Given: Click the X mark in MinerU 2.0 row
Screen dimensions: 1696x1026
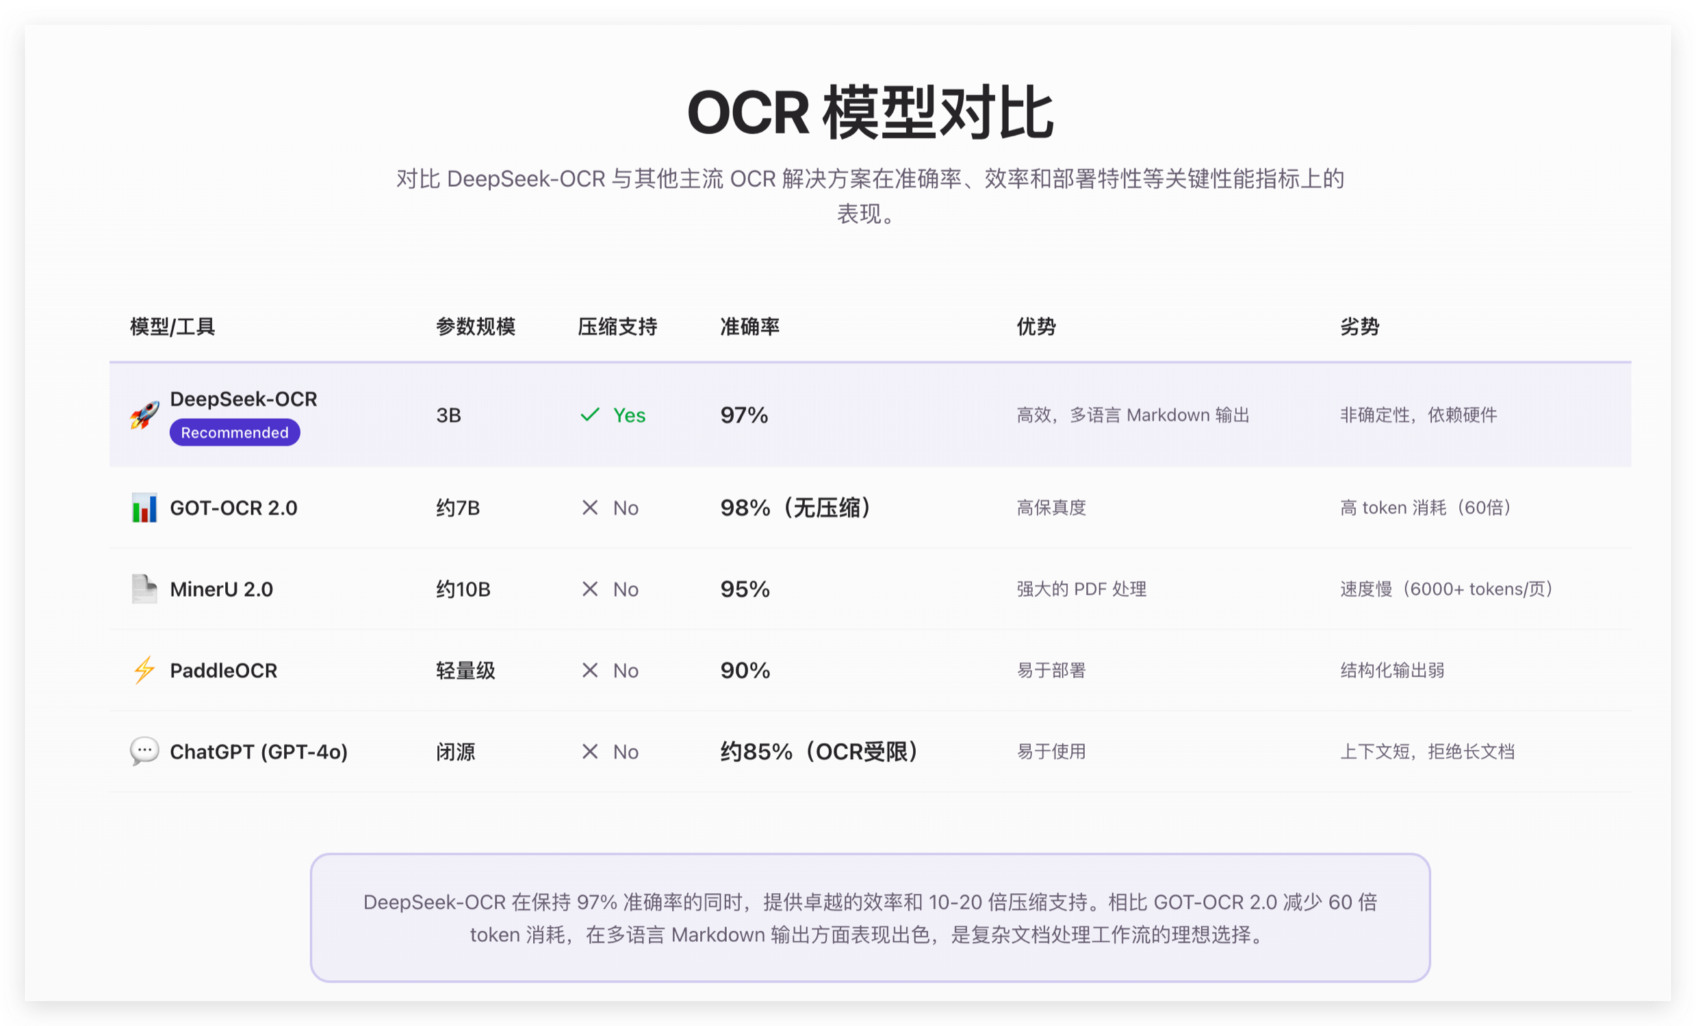Looking at the screenshot, I should point(590,589).
